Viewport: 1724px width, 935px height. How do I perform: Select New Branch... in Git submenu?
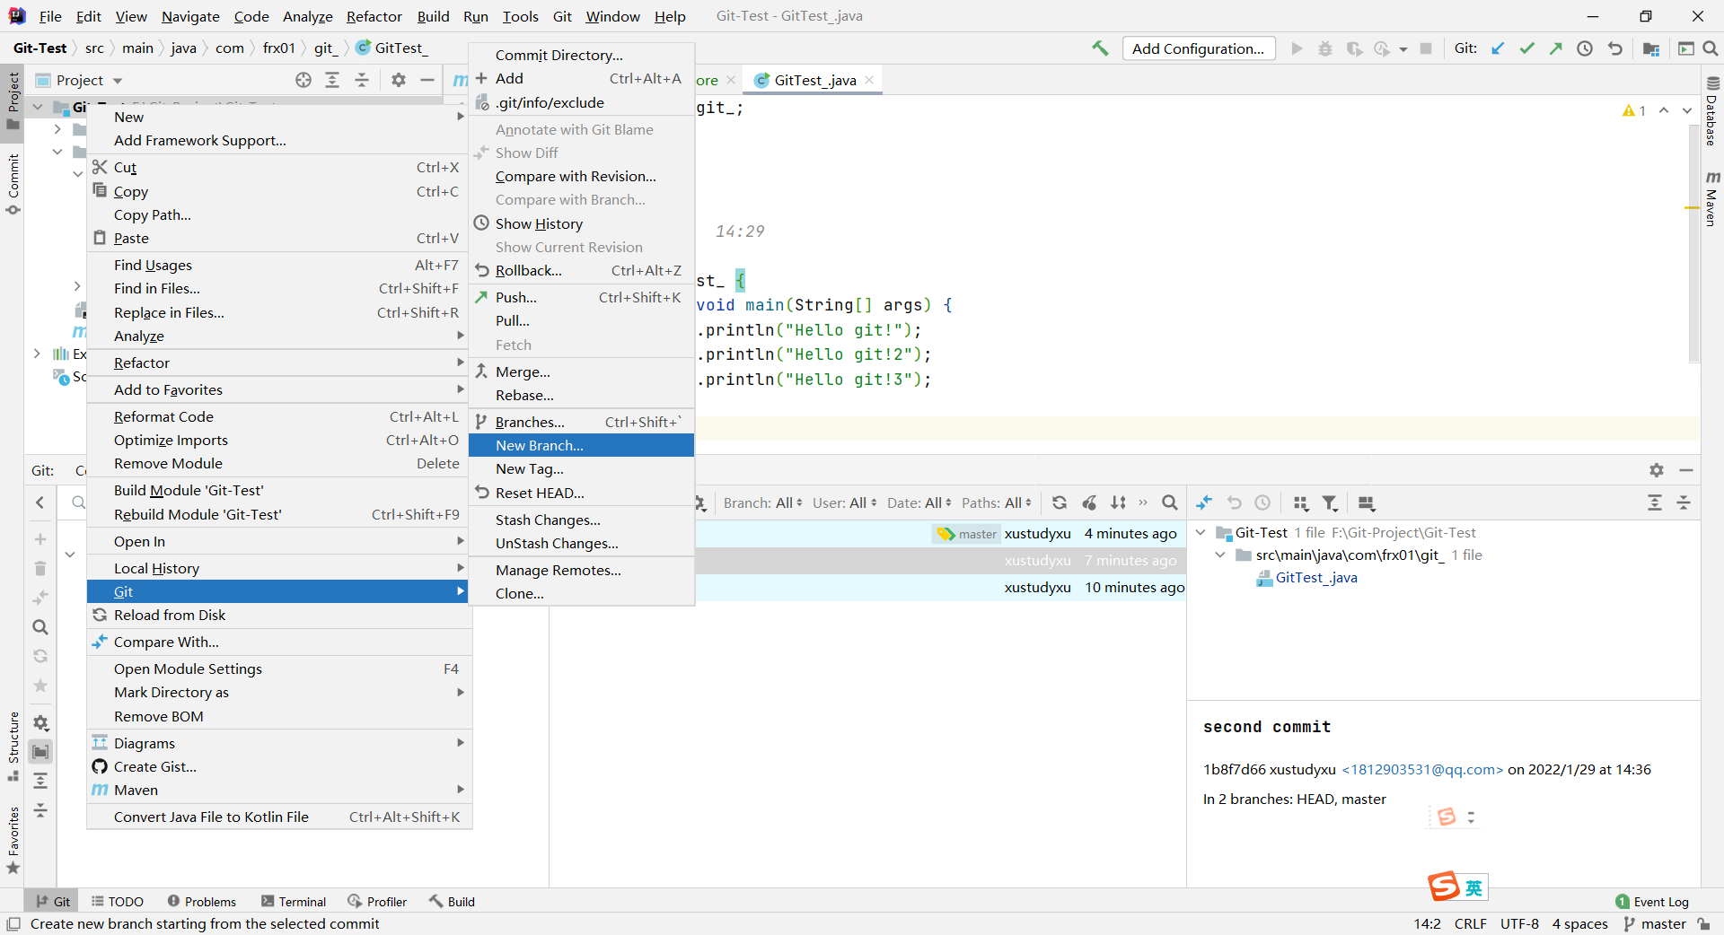(581, 445)
